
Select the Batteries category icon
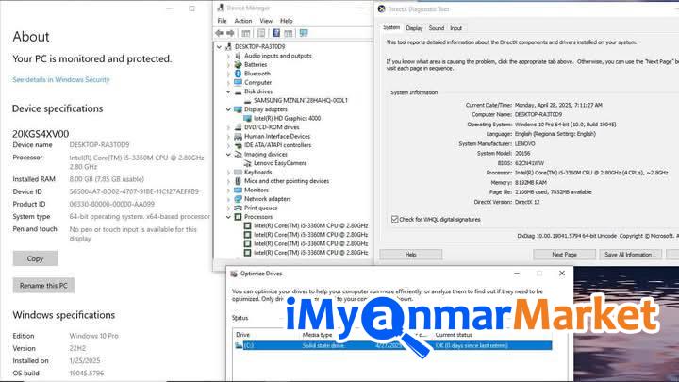pos(238,64)
